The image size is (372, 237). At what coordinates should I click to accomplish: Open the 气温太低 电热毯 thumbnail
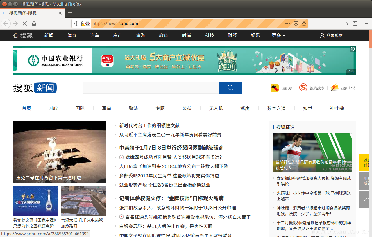coord(83,200)
